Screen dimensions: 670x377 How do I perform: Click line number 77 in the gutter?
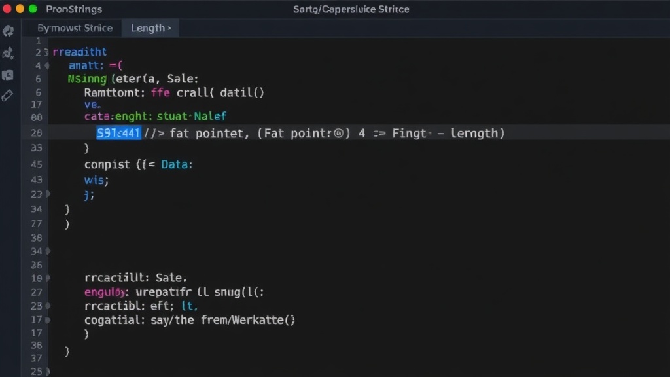[37, 224]
